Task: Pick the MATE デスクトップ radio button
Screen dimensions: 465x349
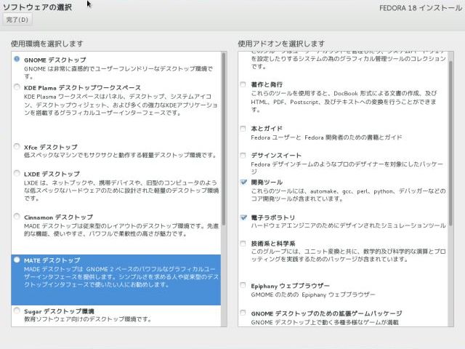Action: (17, 260)
